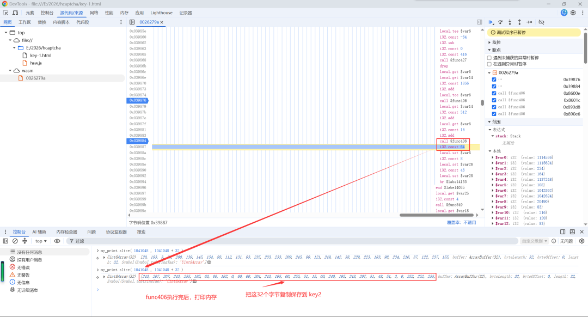Disable the breakpoint at 0x890e6
This screenshot has height=317, width=588.
(x=494, y=114)
